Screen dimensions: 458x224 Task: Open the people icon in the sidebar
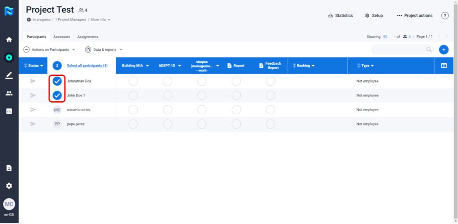click(9, 93)
